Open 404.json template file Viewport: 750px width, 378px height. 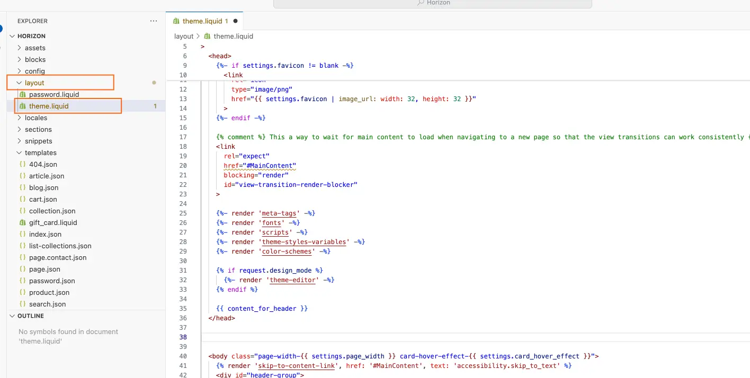[x=43, y=164]
